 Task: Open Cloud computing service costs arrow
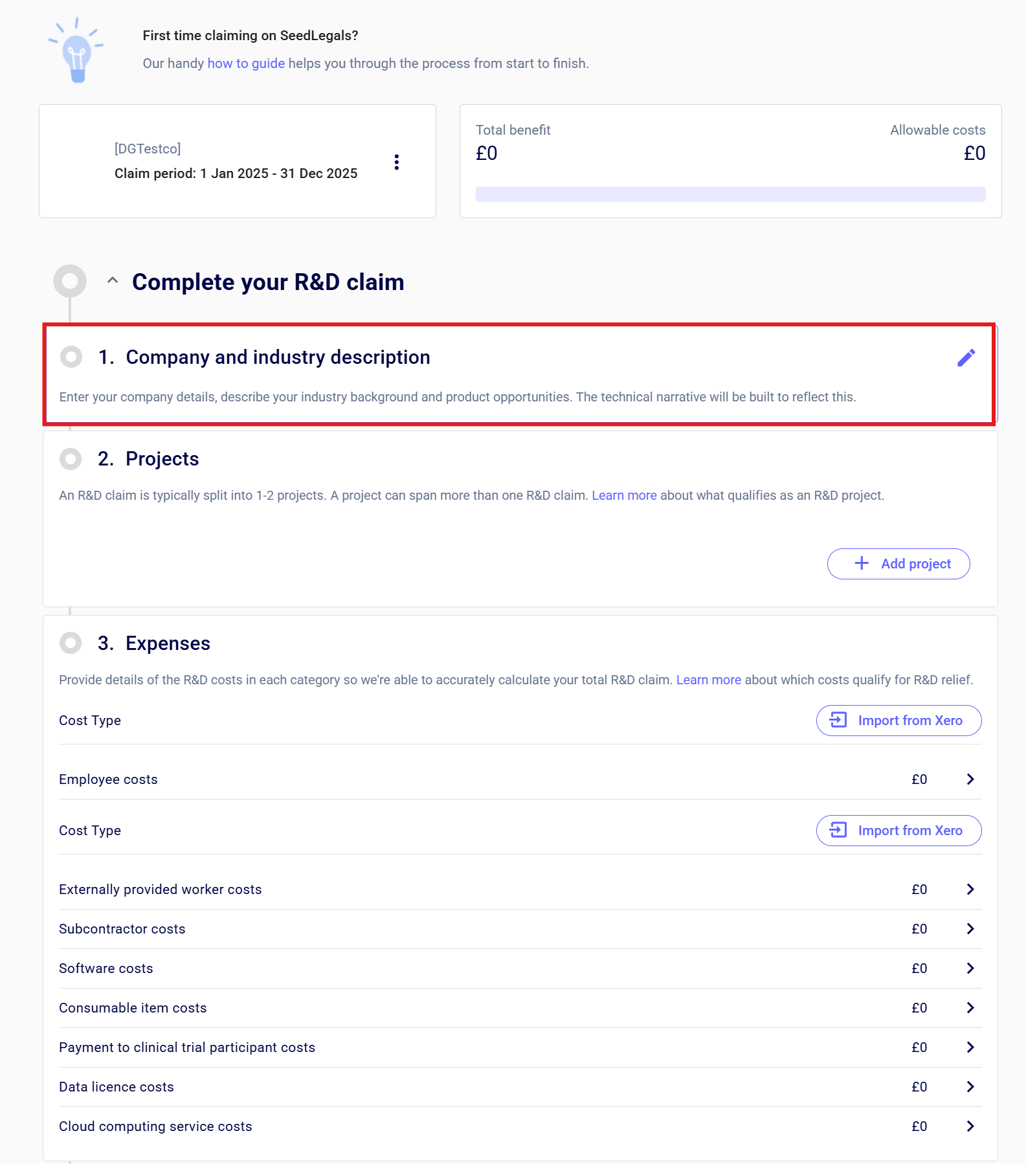(970, 1126)
